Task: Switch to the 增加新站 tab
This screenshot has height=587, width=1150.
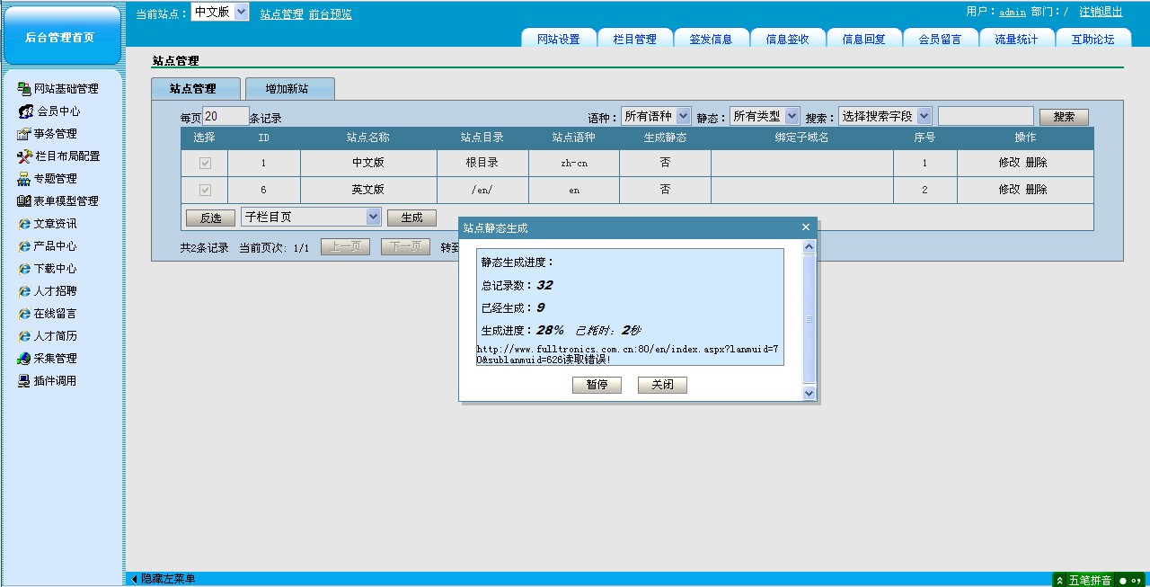Action: 289,89
